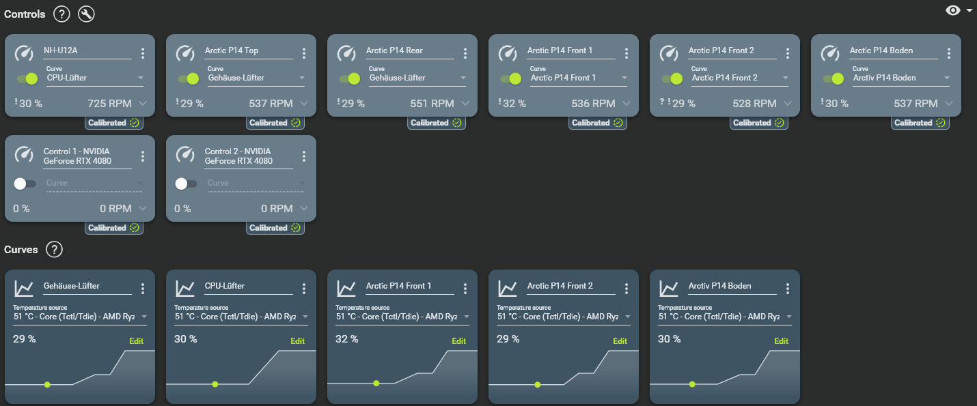
Task: Open the three-dot menu on Arctic P14 Boden control card
Action: click(x=949, y=53)
